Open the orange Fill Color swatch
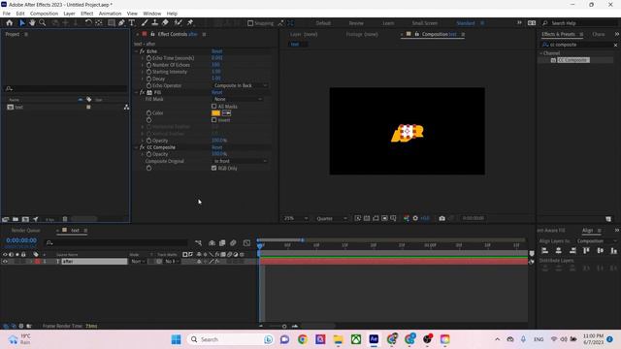Screen dimensions: 621x349 pos(215,113)
